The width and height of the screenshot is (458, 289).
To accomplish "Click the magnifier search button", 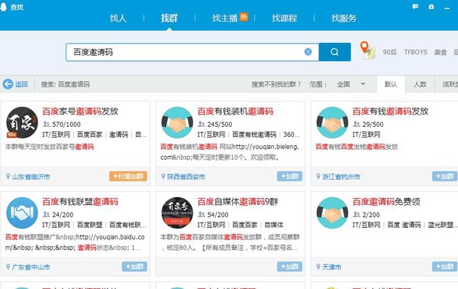I will (x=335, y=52).
